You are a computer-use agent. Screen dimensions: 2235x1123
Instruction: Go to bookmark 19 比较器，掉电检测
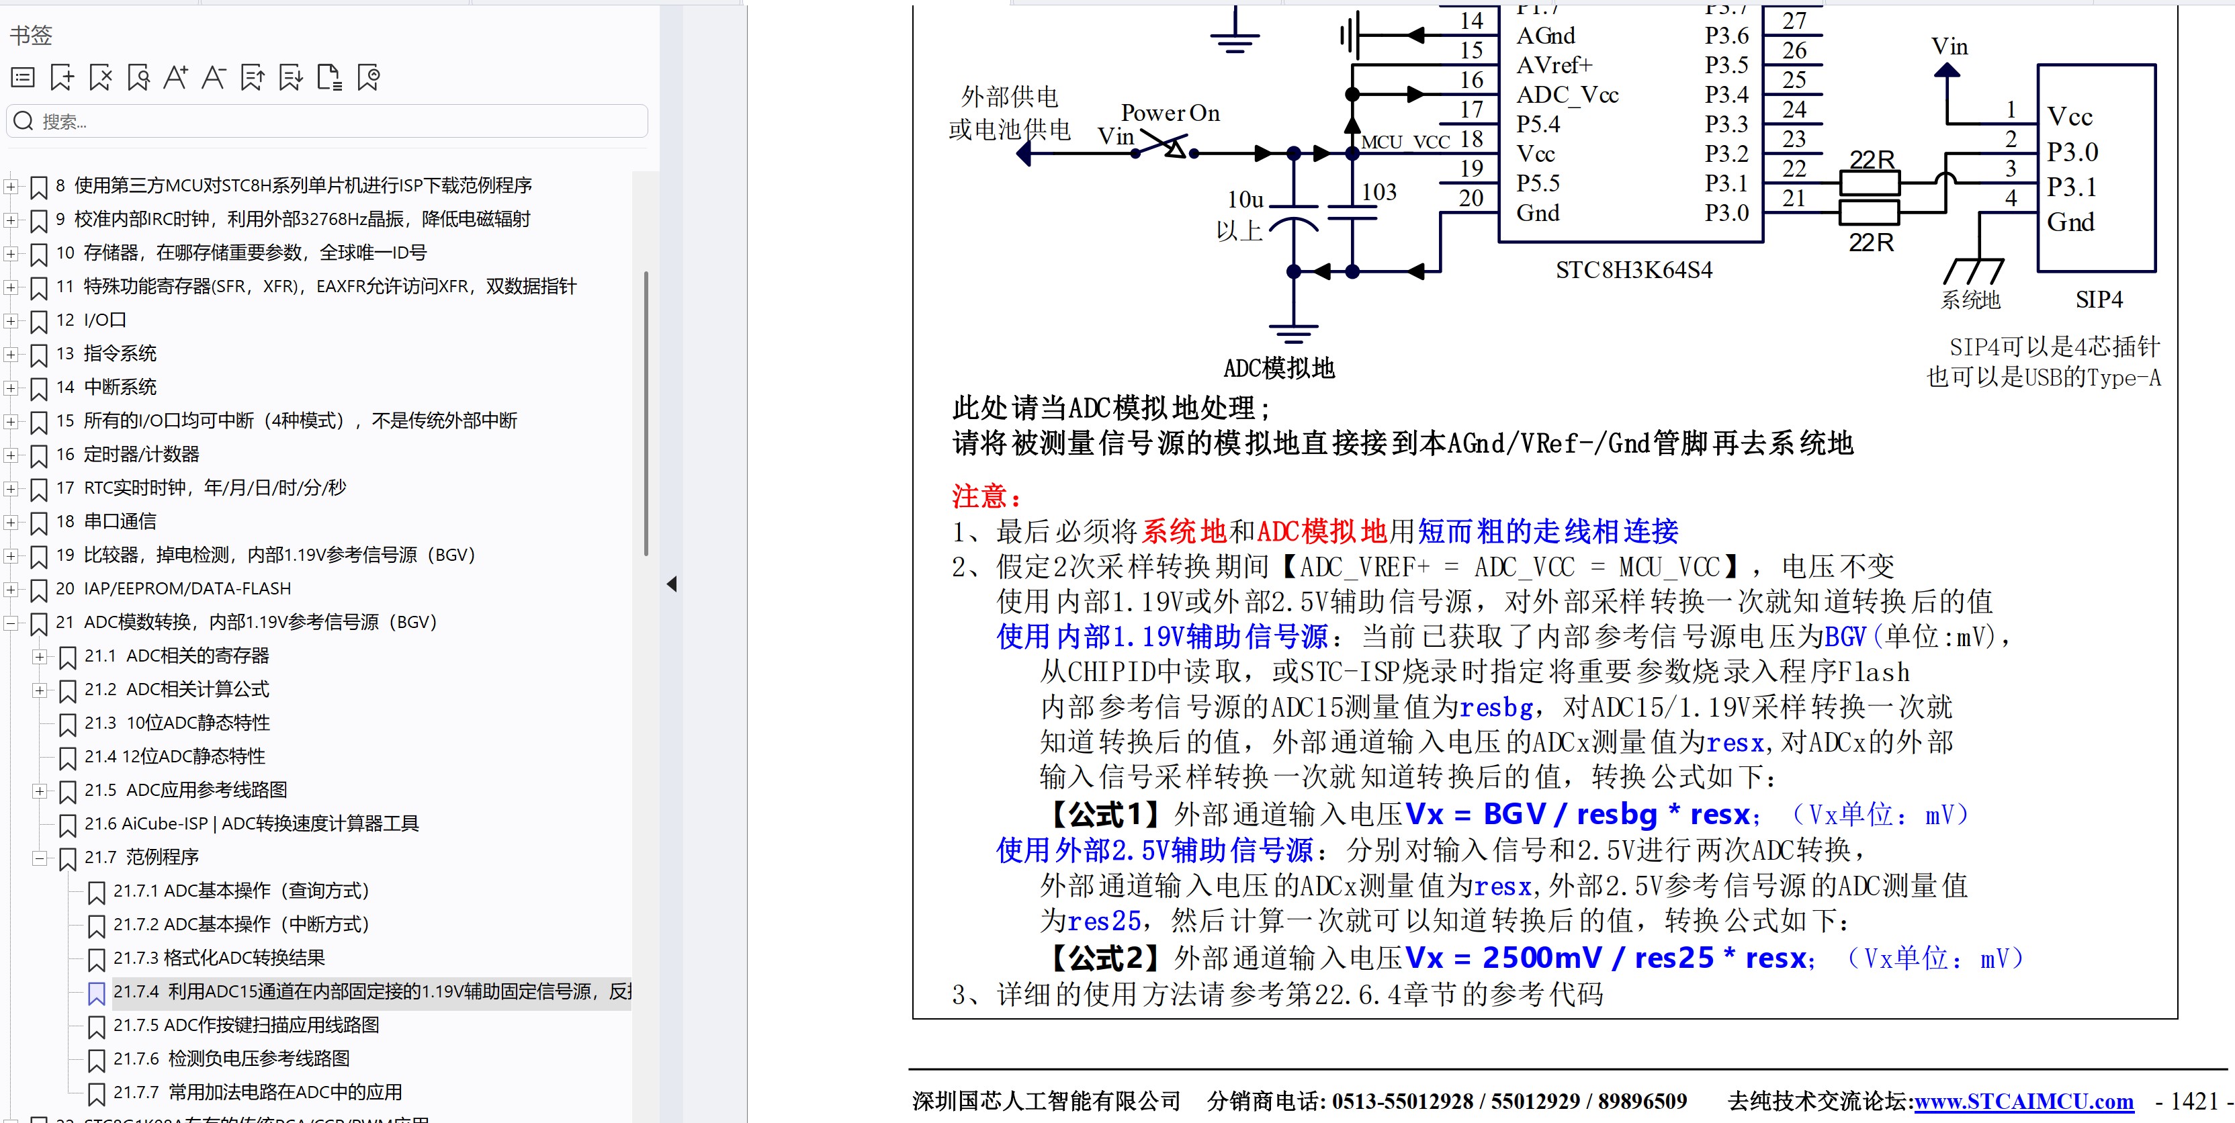265,556
